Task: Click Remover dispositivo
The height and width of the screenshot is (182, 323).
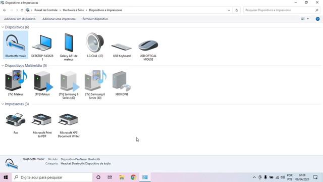Action: point(95,19)
